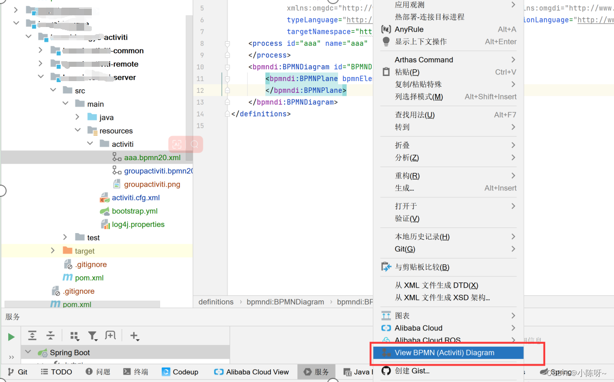
Task: Choose 列选择模式(M) column selection mode
Action: [448, 96]
